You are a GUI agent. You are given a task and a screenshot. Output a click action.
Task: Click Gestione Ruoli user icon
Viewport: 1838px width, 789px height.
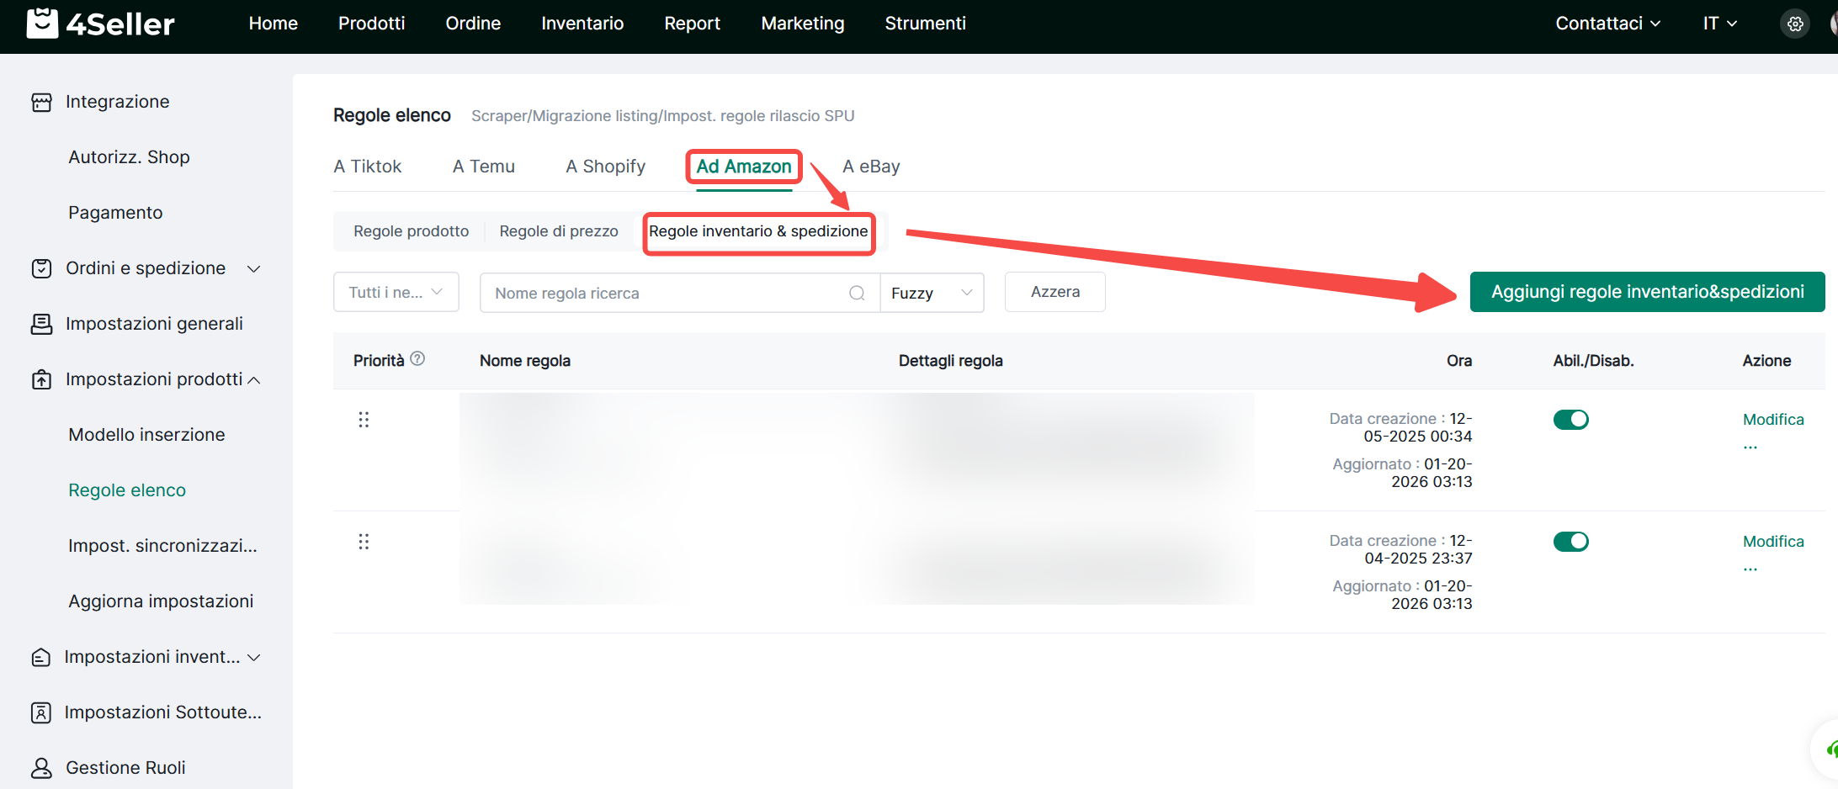(41, 768)
